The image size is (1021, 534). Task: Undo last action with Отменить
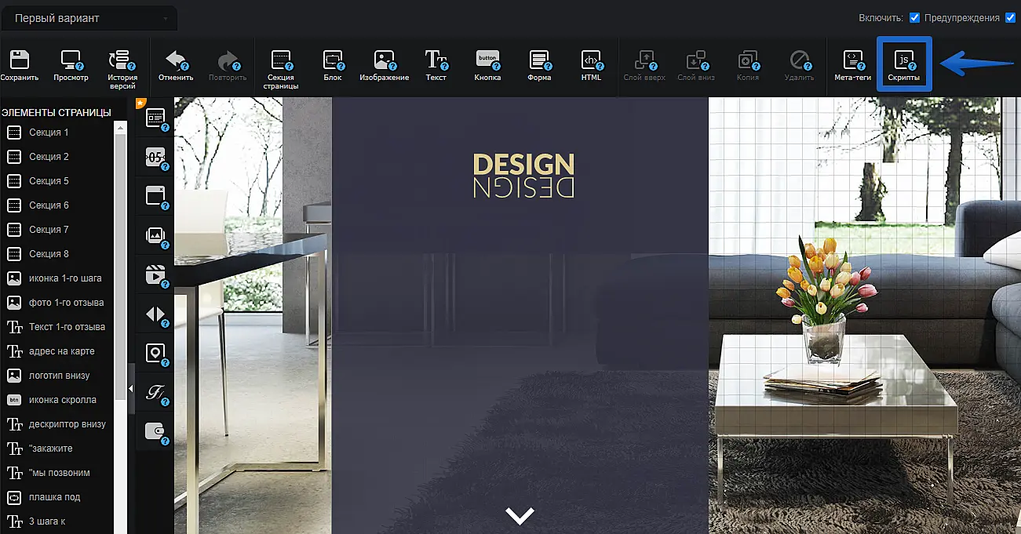(x=176, y=65)
